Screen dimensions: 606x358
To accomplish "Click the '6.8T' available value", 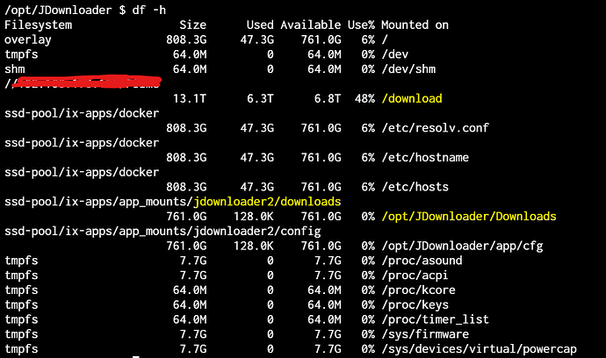I will [x=328, y=98].
